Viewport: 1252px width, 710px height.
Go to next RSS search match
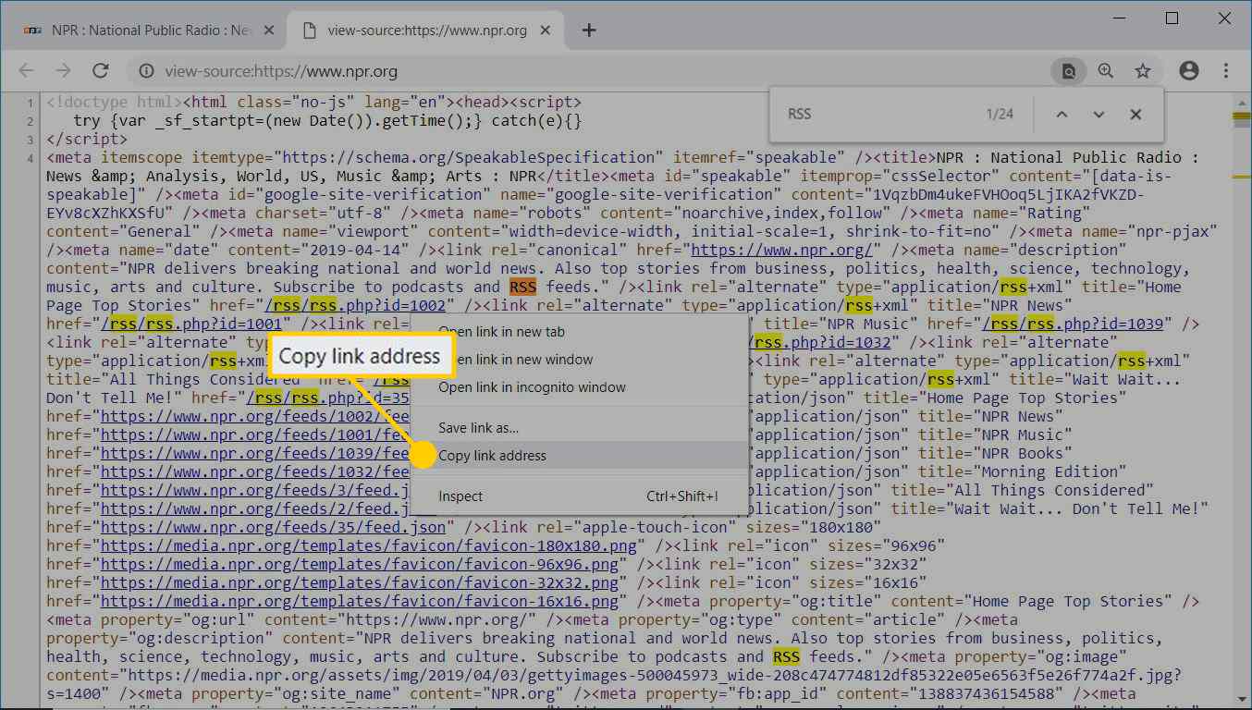[1099, 115]
